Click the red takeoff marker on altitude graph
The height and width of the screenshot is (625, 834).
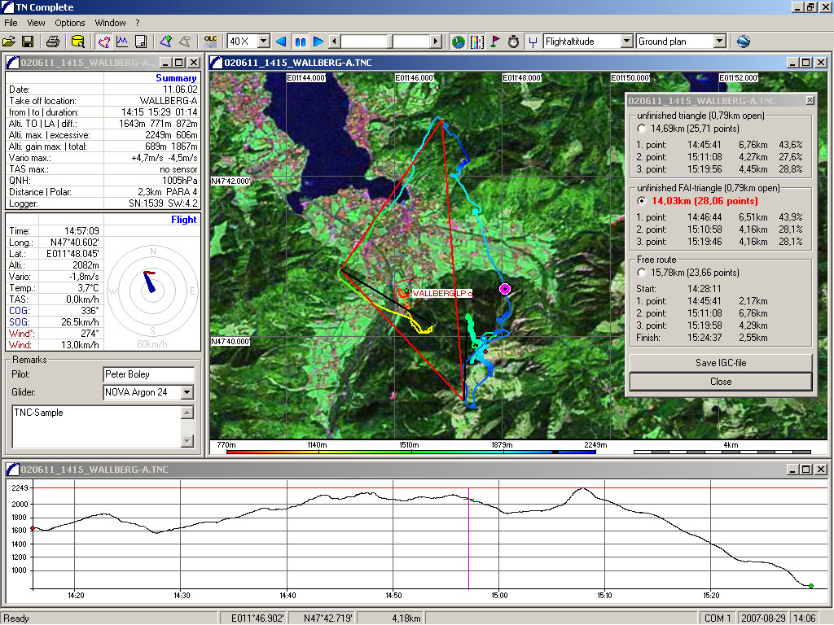click(x=33, y=528)
